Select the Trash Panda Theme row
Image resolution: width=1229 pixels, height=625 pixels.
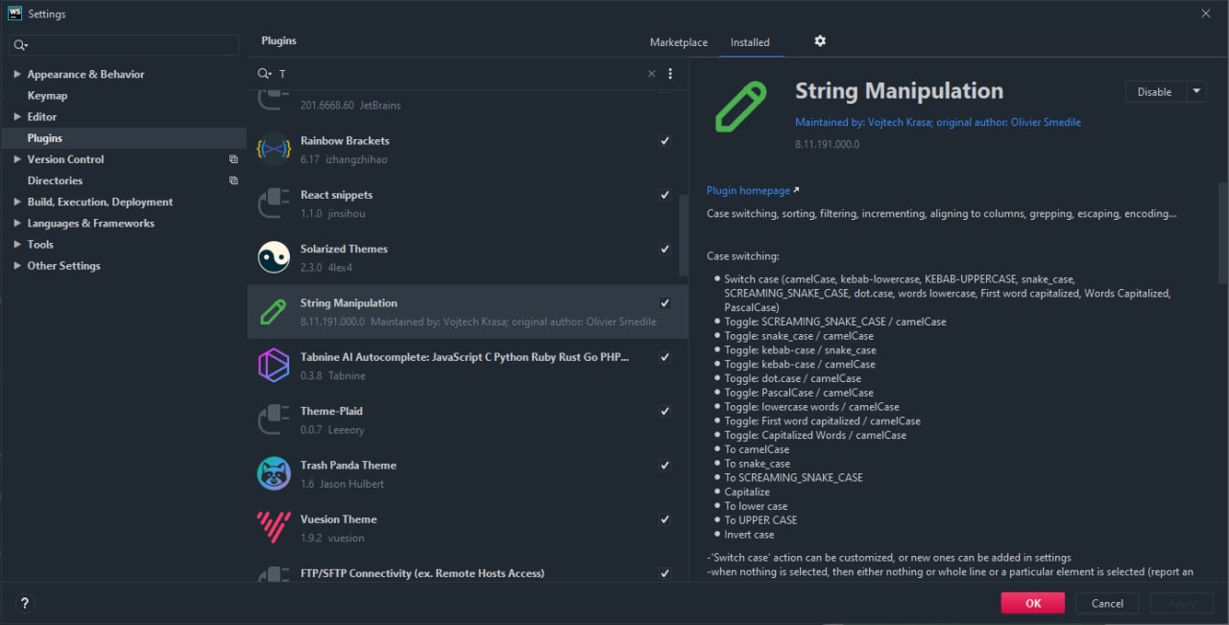[x=468, y=473]
